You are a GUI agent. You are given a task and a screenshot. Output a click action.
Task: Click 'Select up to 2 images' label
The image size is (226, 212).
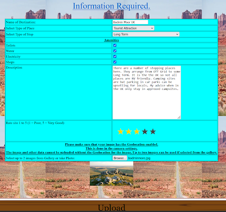coord(40,158)
